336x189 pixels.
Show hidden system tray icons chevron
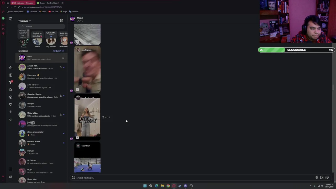click(x=311, y=186)
